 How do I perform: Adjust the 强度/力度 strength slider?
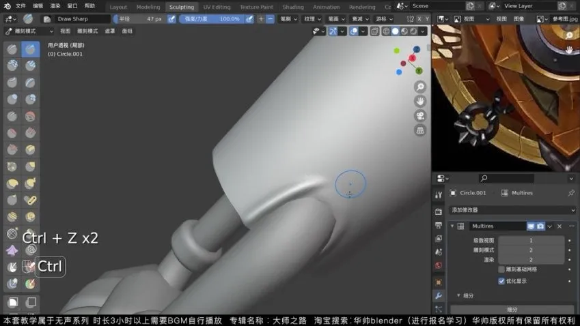pyautogui.click(x=211, y=19)
